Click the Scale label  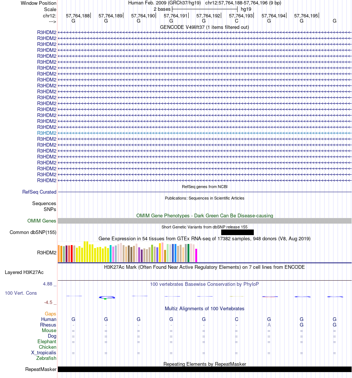50,9
